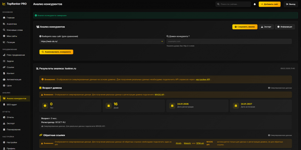Open the Ahrefs link in backlinks warning

coord(178,143)
